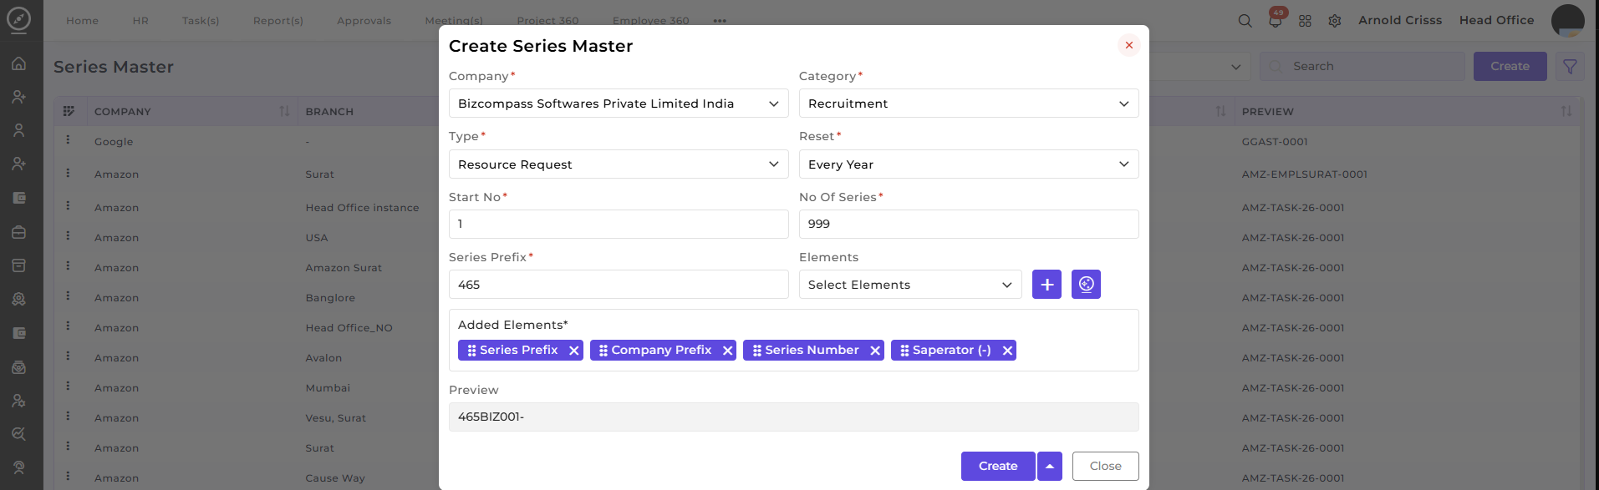The height and width of the screenshot is (490, 1599).
Task: Open the briefcase icon in sidebar
Action: click(18, 232)
